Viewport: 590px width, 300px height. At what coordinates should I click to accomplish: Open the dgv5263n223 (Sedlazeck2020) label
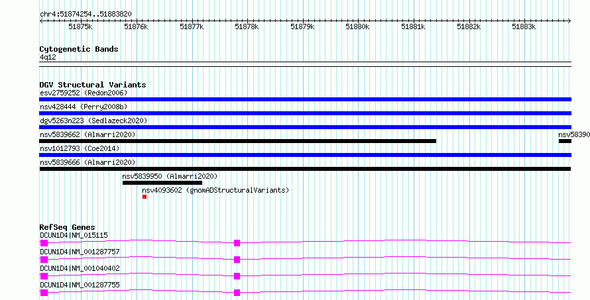[x=93, y=121]
